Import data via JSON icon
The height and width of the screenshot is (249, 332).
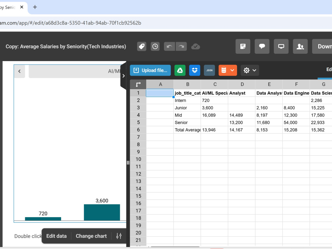tap(209, 70)
